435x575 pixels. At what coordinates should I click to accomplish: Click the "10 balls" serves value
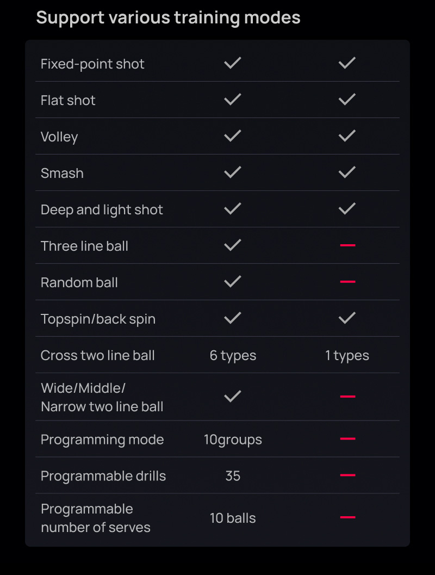pyautogui.click(x=233, y=518)
